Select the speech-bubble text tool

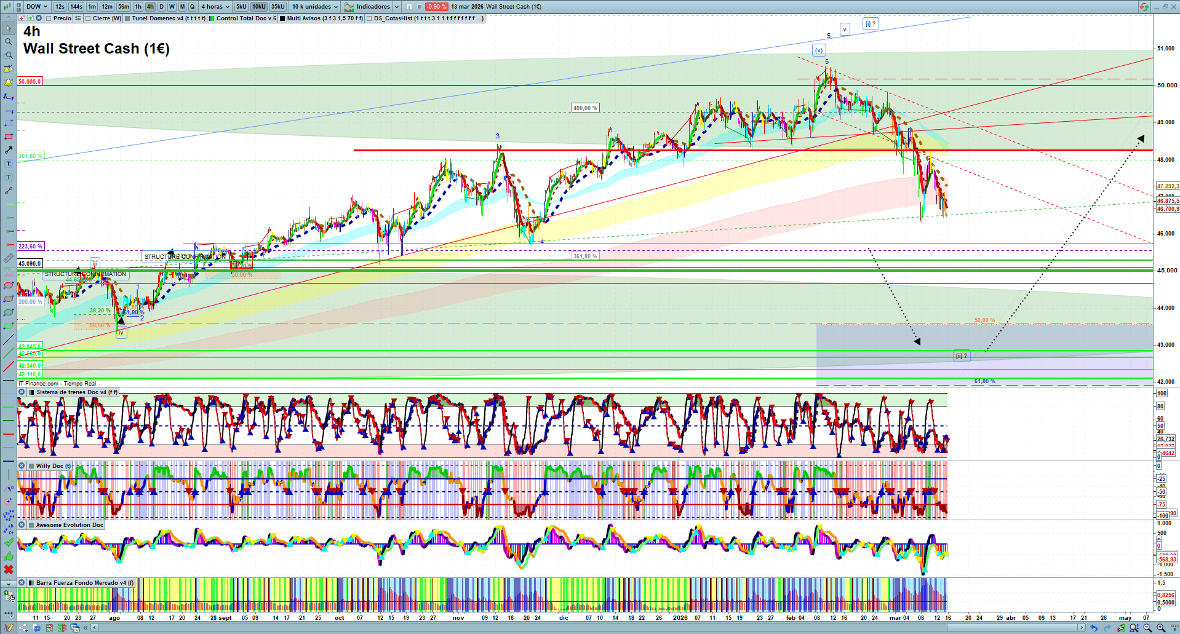pyautogui.click(x=9, y=177)
